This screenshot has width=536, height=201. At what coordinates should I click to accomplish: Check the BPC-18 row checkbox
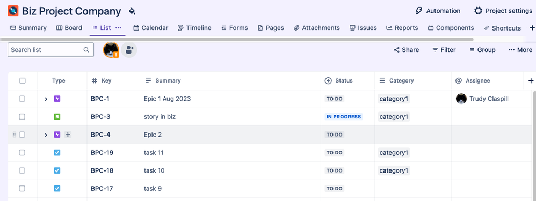point(22,170)
